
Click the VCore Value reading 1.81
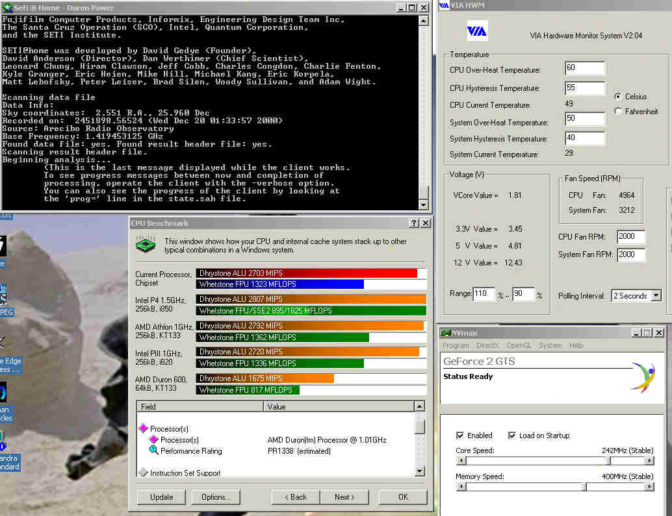515,195
